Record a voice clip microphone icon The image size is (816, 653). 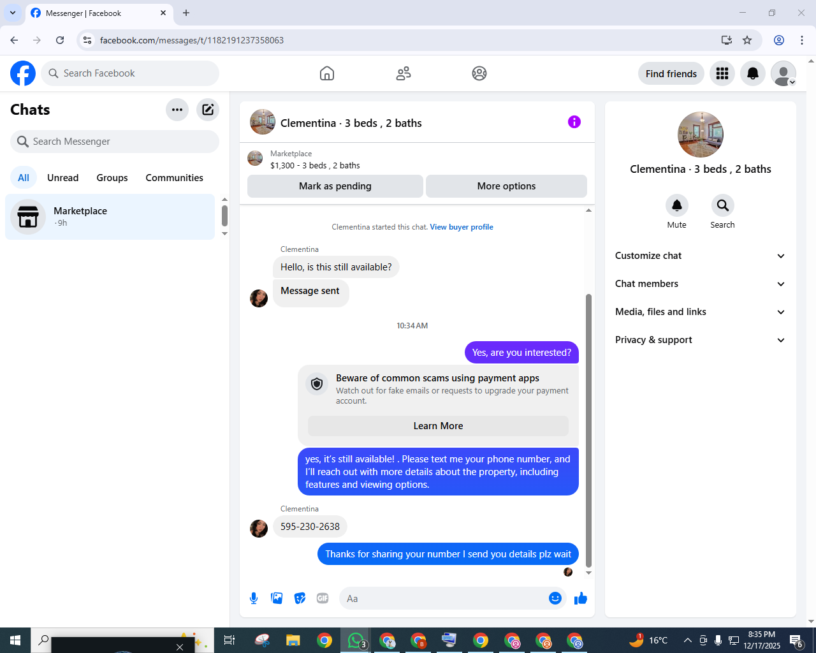coord(254,598)
